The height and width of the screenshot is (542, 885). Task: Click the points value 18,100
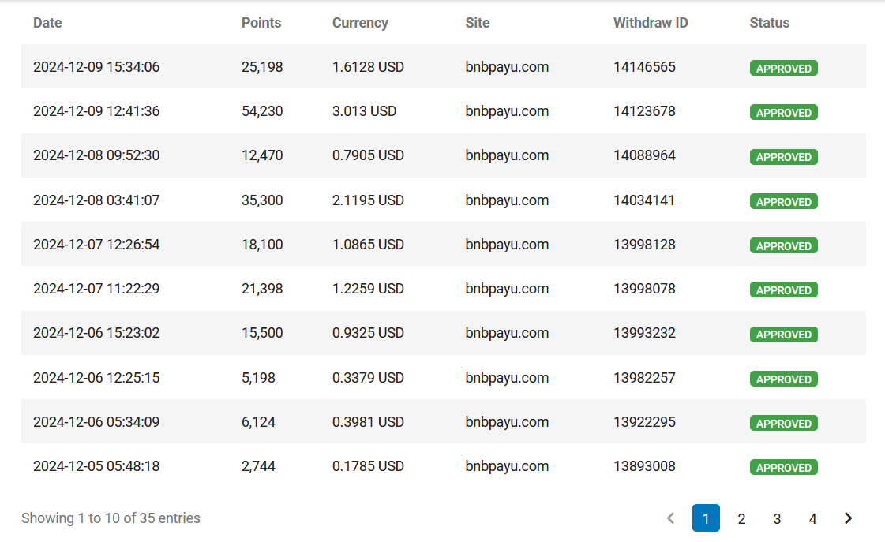[x=262, y=245]
